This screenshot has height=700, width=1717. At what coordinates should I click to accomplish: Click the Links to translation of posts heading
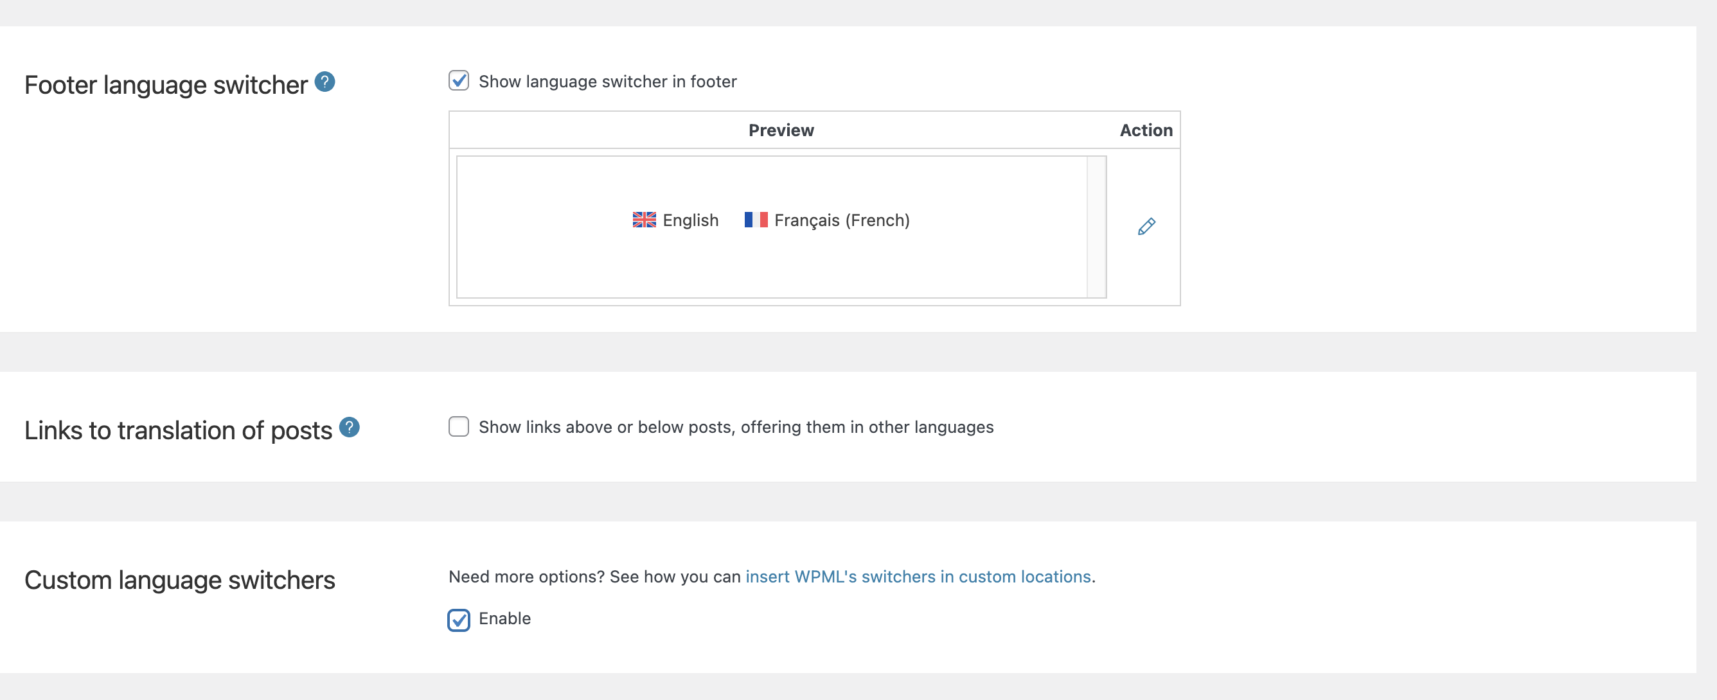(x=178, y=430)
